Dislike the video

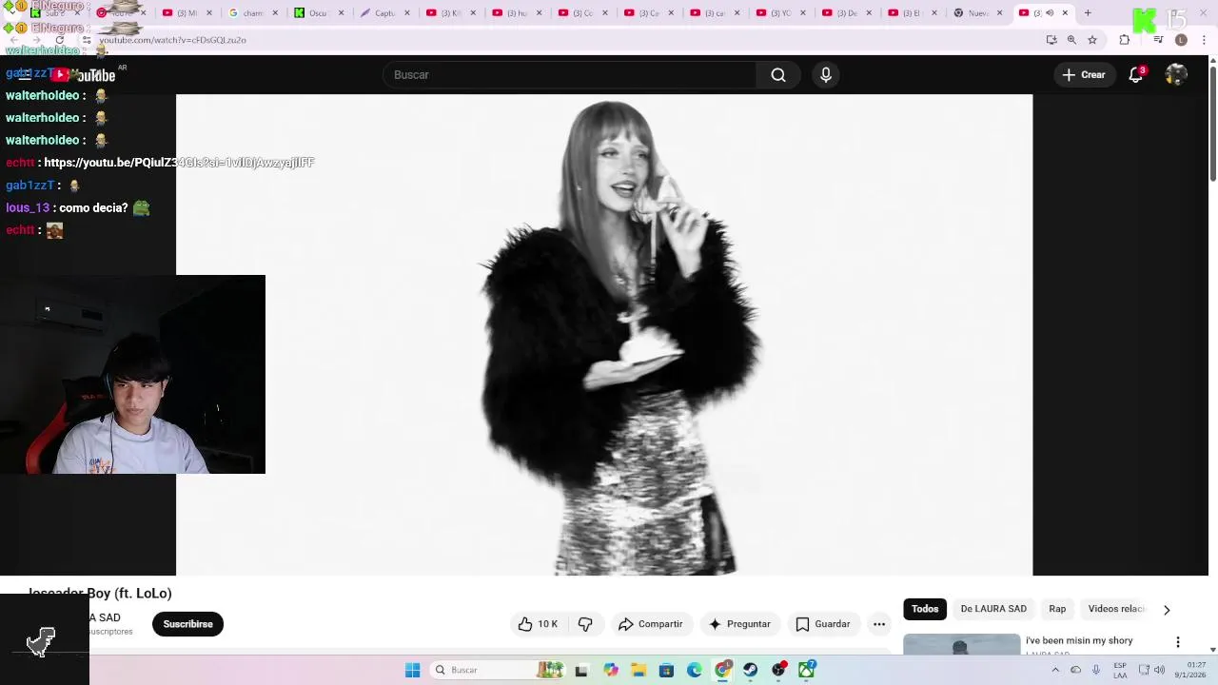pos(585,624)
